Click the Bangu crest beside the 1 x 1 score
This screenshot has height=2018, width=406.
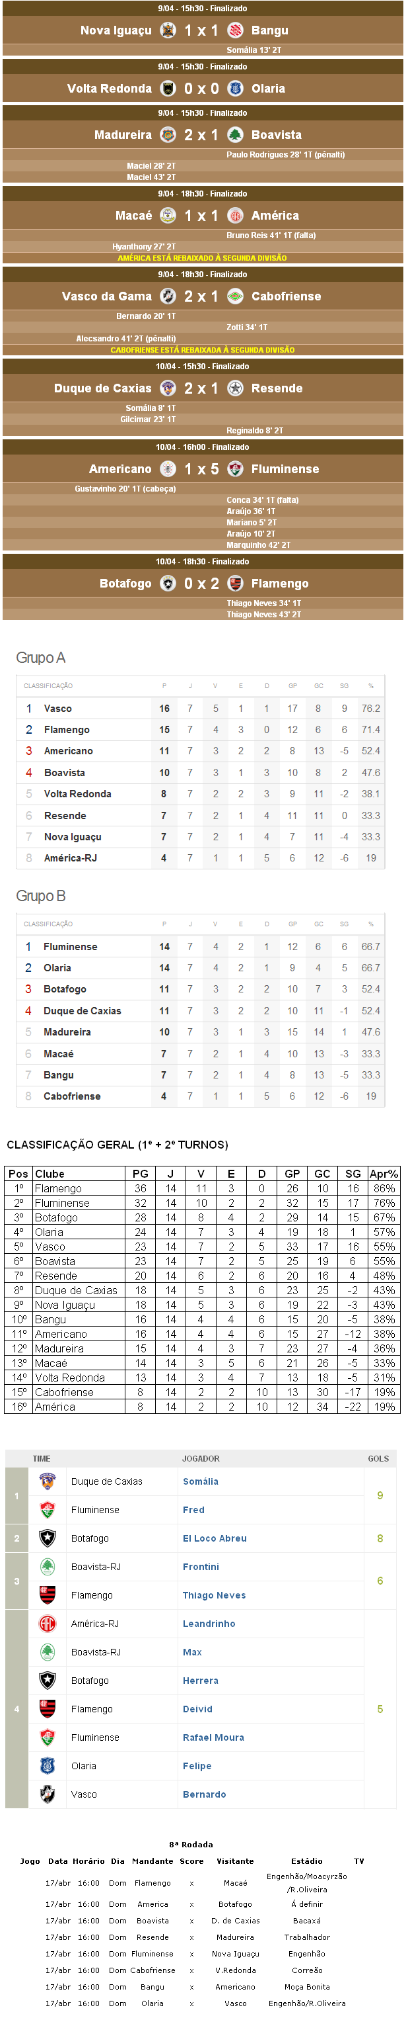click(234, 30)
